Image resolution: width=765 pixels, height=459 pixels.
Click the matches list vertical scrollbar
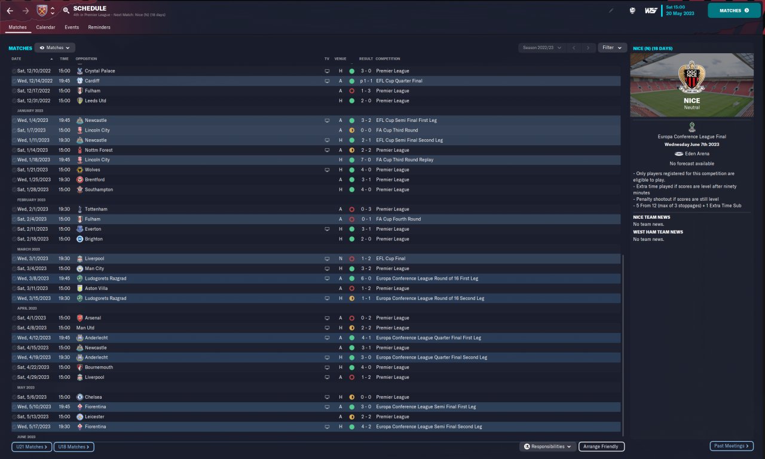click(622, 345)
